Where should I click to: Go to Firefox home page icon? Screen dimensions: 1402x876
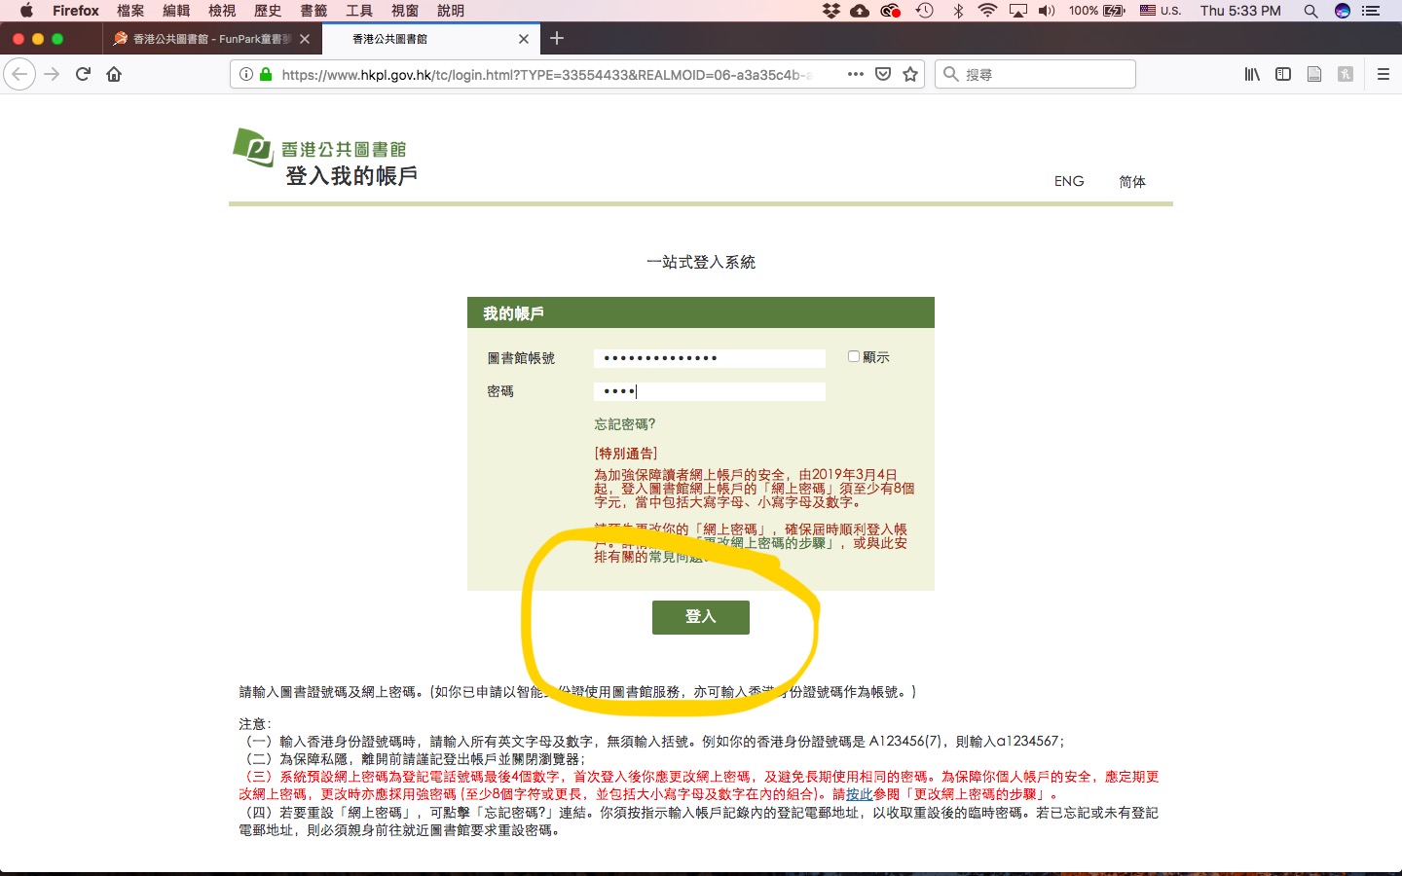(x=114, y=74)
